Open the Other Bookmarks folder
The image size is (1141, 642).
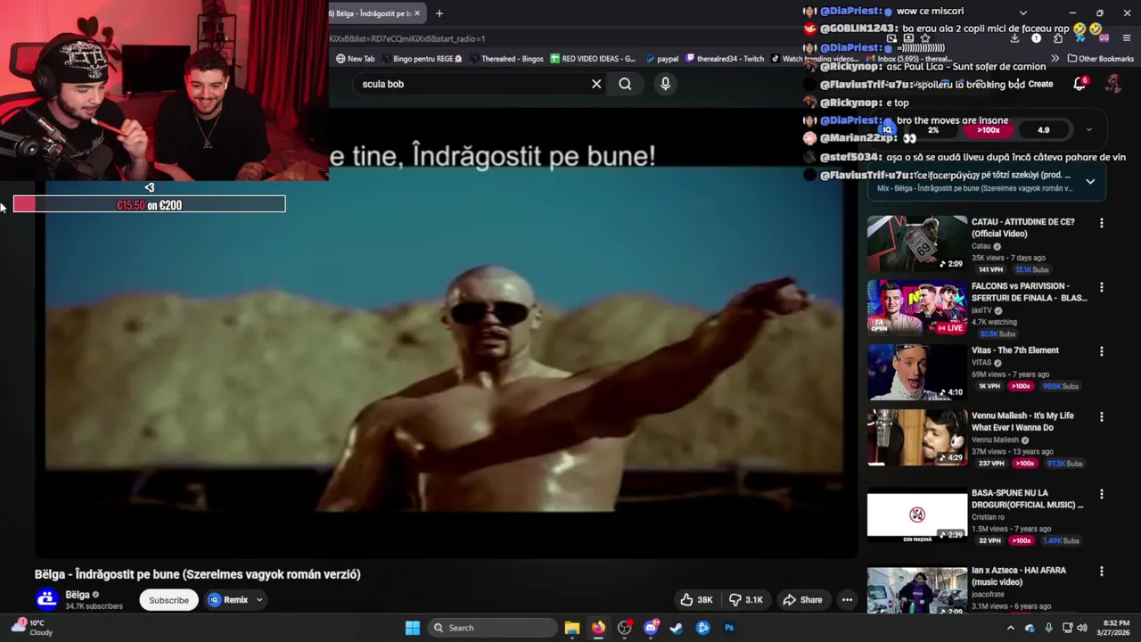(1100, 59)
